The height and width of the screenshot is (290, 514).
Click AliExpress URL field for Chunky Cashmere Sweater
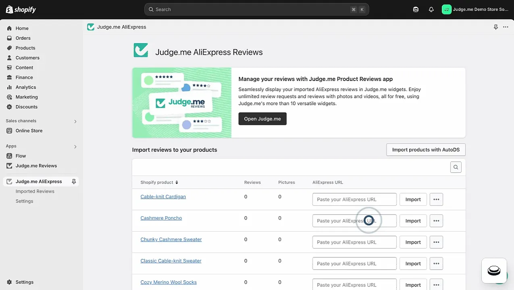pos(354,242)
